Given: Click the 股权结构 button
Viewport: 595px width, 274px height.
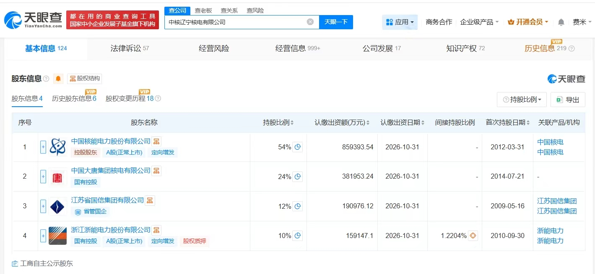Looking at the screenshot, I should click(x=85, y=79).
